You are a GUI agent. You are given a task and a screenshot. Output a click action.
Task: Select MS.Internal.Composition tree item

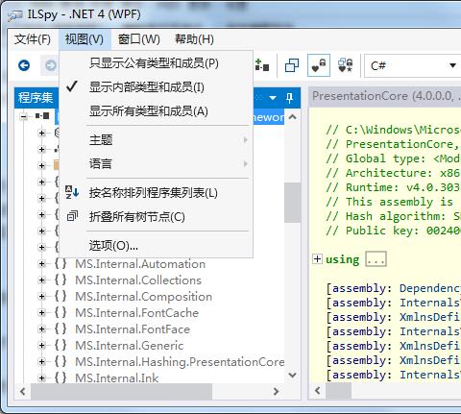(x=143, y=297)
